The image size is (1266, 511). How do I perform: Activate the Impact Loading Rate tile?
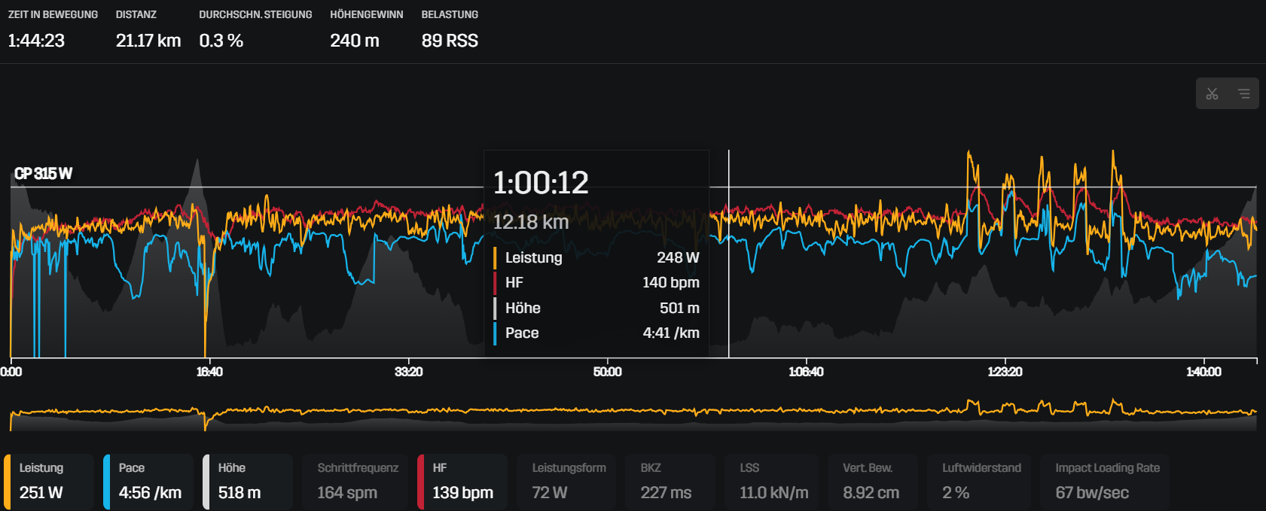(x=1106, y=481)
